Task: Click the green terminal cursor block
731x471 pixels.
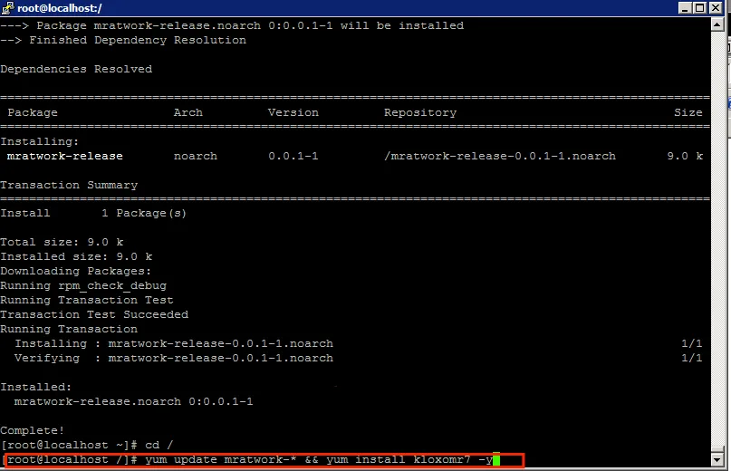Action: (x=496, y=460)
